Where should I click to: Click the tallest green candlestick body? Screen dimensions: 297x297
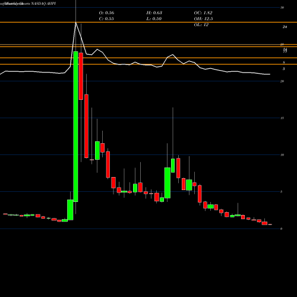click(75, 127)
